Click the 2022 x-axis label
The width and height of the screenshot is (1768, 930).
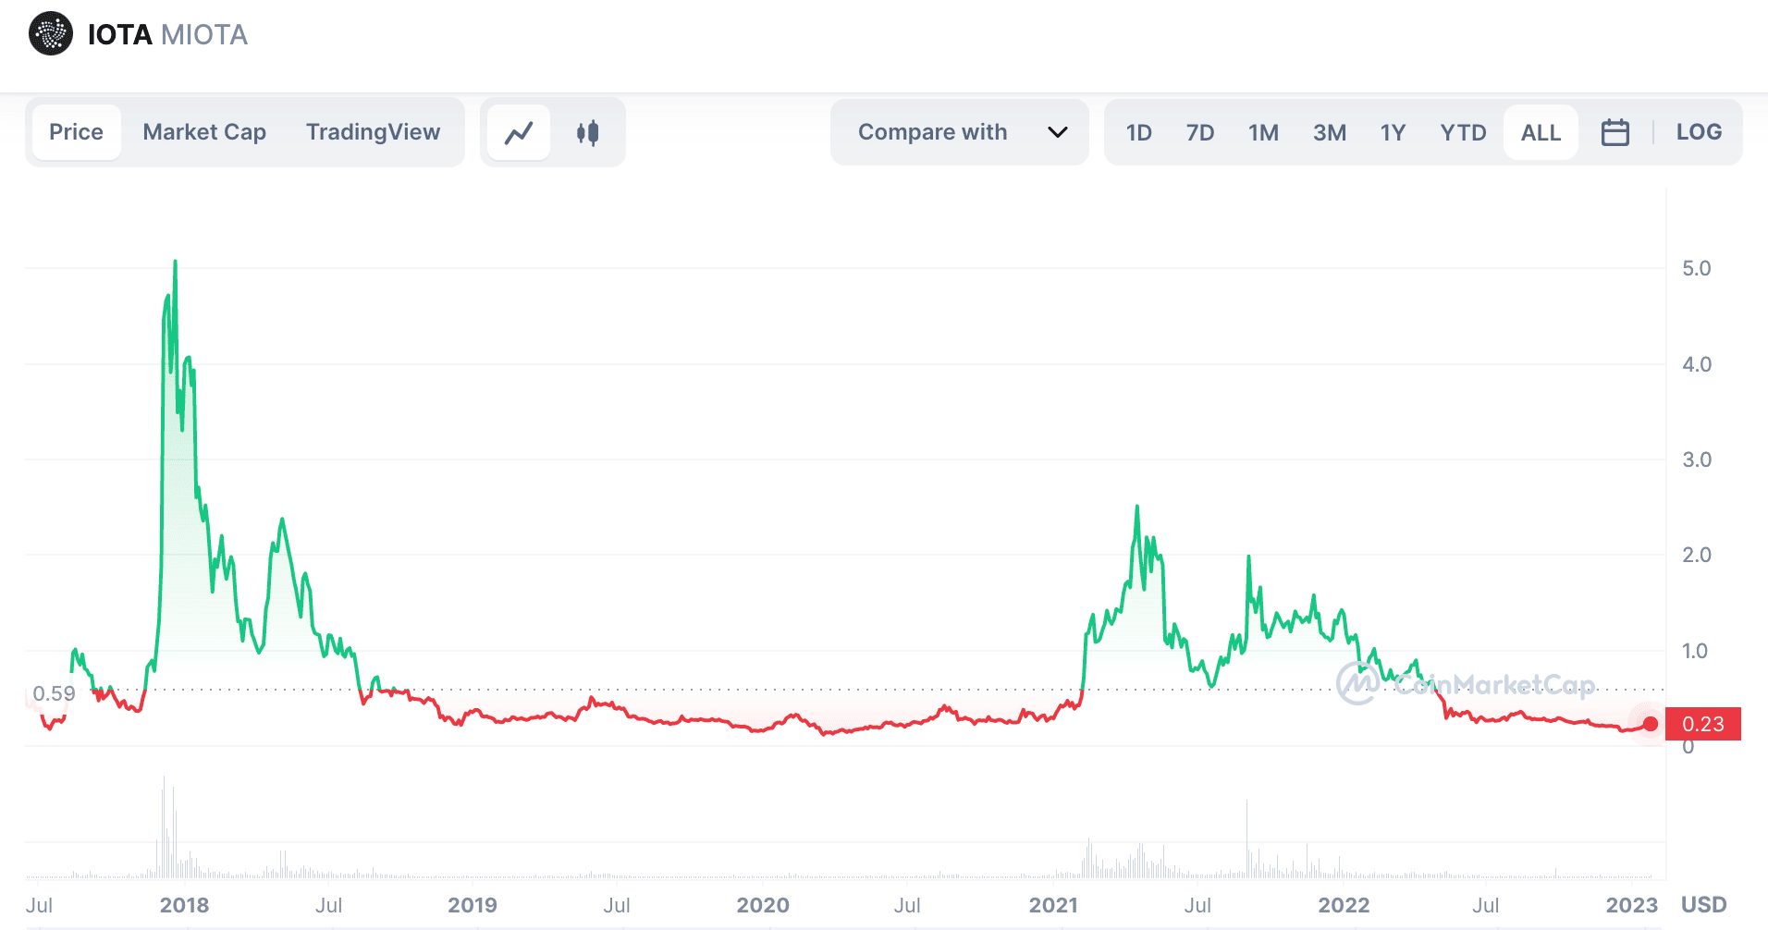coord(1344,905)
